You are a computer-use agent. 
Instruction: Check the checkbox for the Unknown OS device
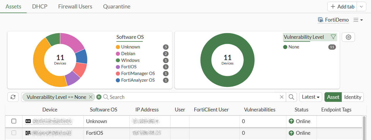pyautogui.click(x=14, y=121)
